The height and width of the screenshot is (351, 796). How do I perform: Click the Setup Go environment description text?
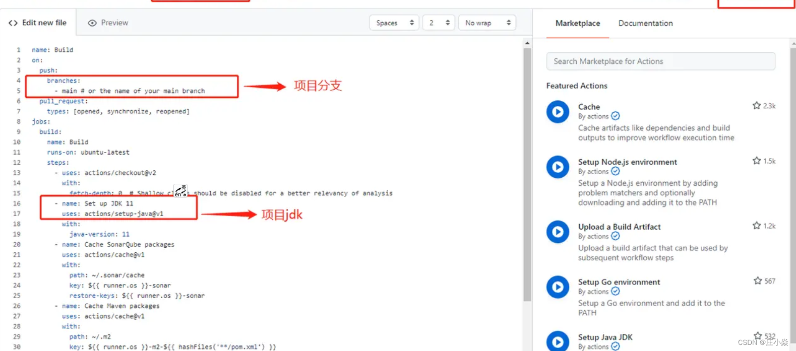(651, 308)
